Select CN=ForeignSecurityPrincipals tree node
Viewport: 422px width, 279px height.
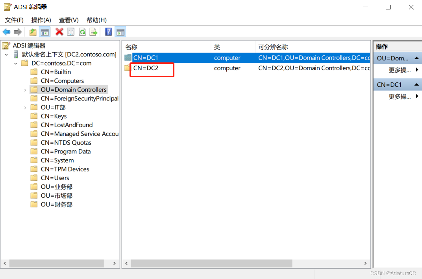pyautogui.click(x=80, y=98)
